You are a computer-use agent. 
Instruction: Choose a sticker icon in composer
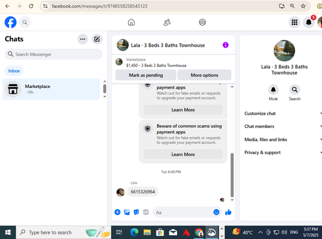pos(137,212)
